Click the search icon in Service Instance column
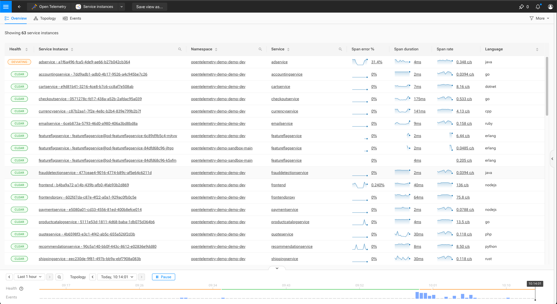 180,49
